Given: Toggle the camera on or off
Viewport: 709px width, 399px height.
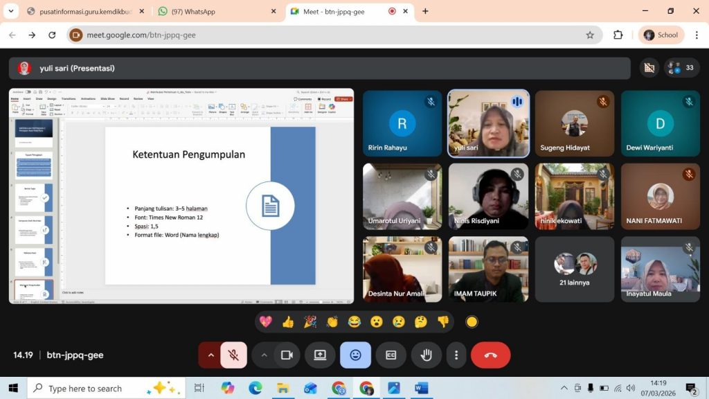Looking at the screenshot, I should (x=287, y=355).
